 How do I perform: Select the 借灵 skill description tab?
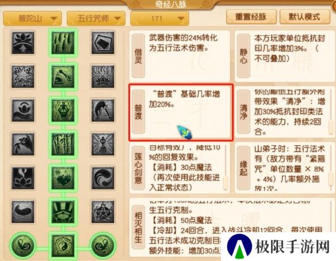[138, 56]
